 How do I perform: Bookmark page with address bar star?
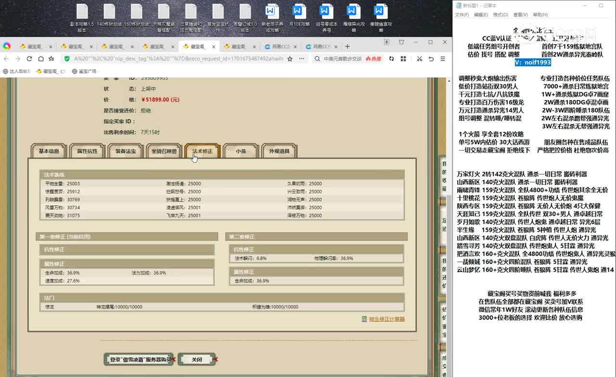(290, 59)
